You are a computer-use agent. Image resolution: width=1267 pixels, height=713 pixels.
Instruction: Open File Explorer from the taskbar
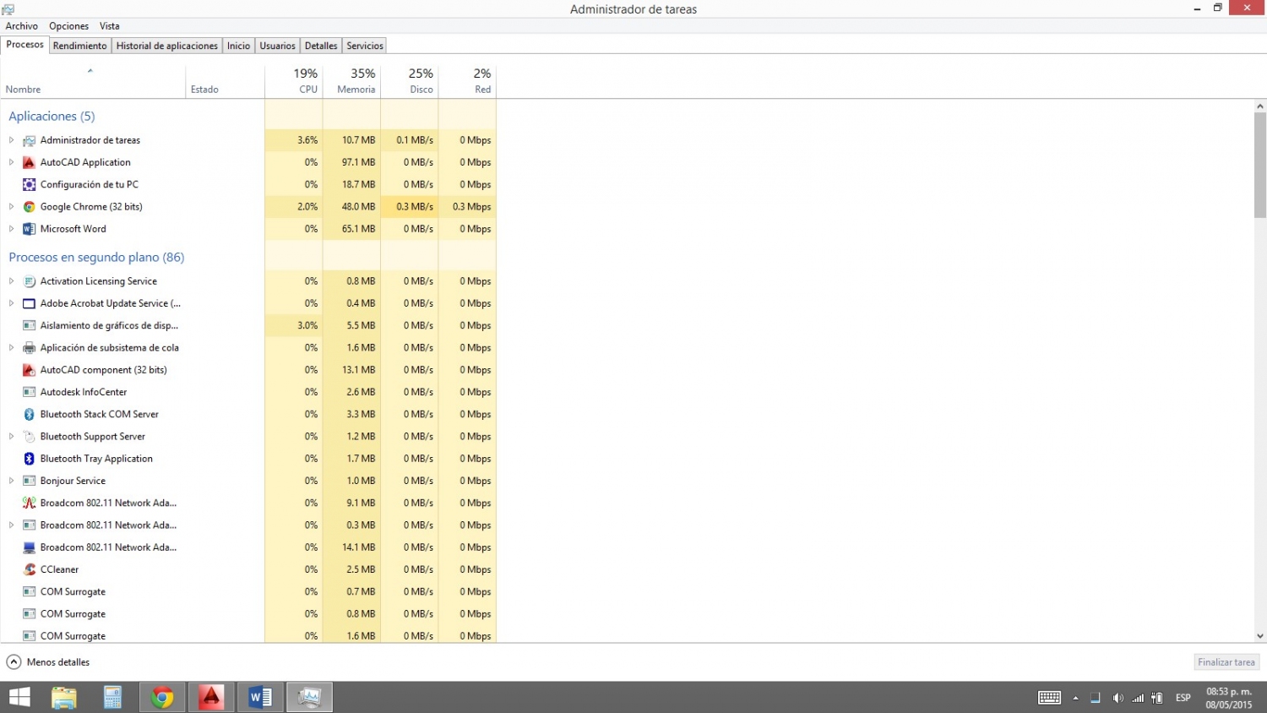click(x=64, y=697)
